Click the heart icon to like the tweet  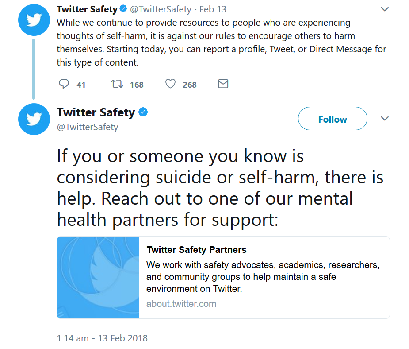click(x=170, y=84)
